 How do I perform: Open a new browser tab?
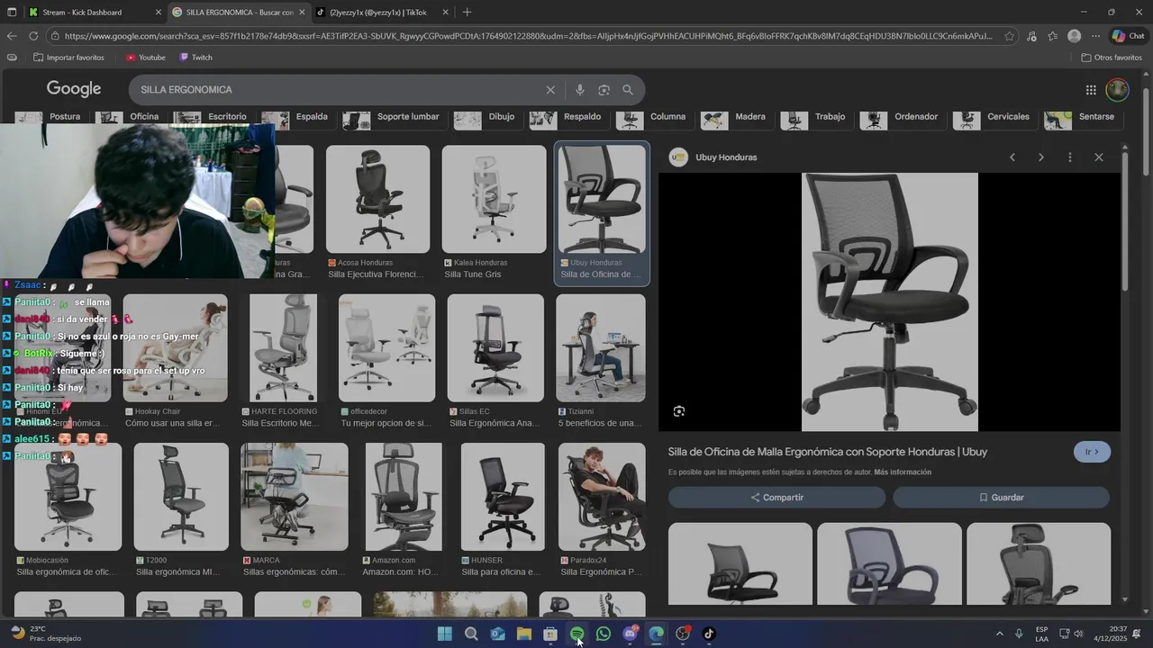coord(467,13)
